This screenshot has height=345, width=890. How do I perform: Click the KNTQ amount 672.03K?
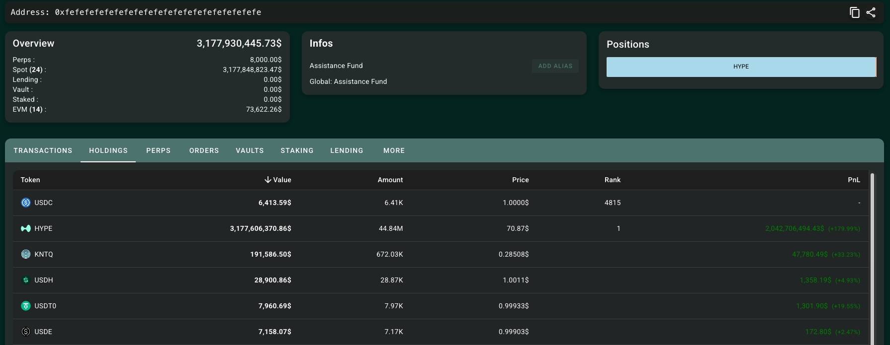(x=390, y=254)
